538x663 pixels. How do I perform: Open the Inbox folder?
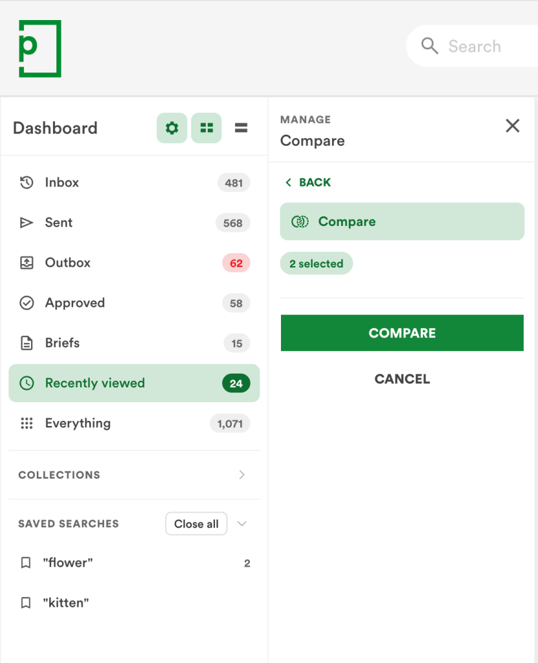click(134, 183)
